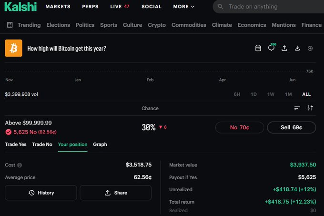Viewport: 324px width, 216px height.
Task: Click the +$418.75 (+12.23%) total return
Action: click(290, 202)
